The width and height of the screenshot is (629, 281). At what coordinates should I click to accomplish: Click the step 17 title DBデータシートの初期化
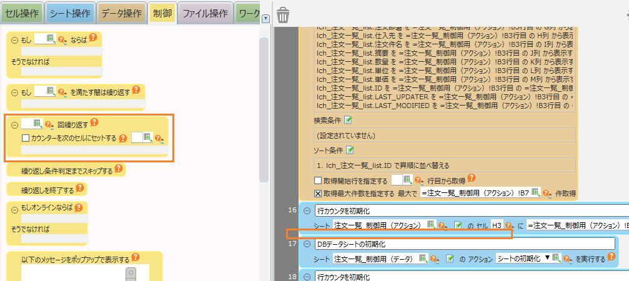click(x=465, y=244)
